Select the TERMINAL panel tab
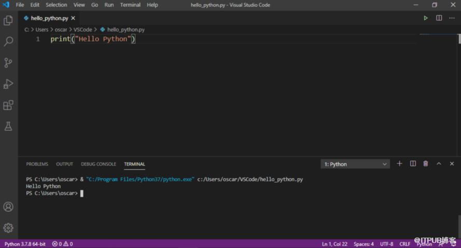The width and height of the screenshot is (461, 248). click(134, 164)
